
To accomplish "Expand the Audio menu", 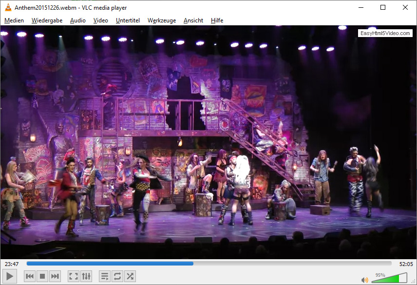I will 77,20.
